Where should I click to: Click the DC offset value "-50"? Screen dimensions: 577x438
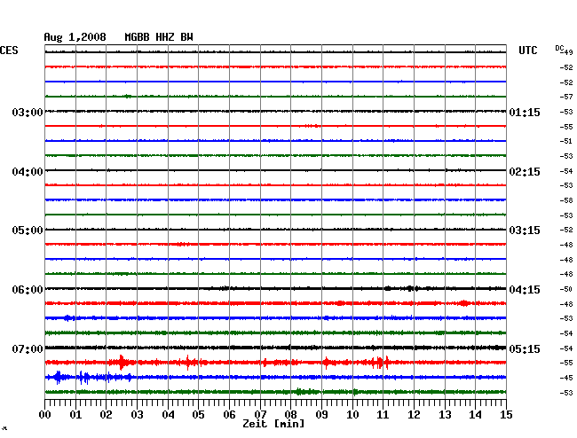566,289
